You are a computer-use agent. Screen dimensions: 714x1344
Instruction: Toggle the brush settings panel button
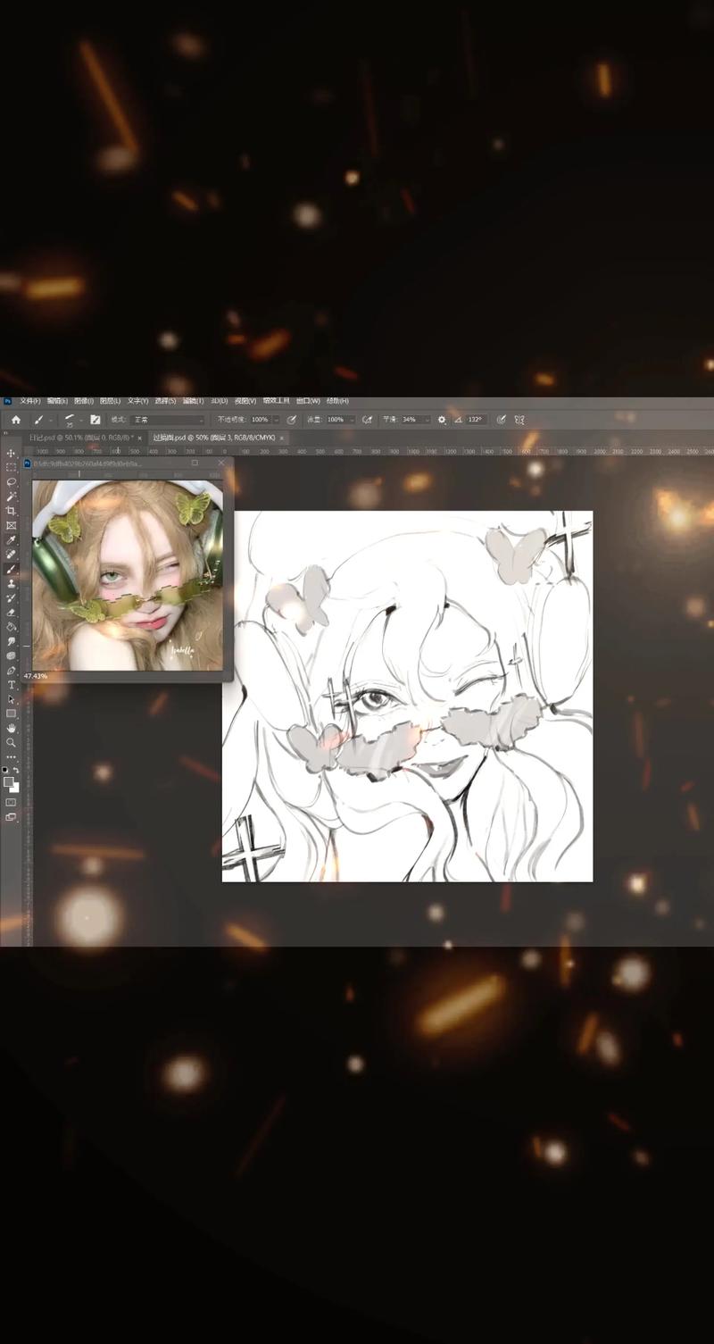coord(95,420)
